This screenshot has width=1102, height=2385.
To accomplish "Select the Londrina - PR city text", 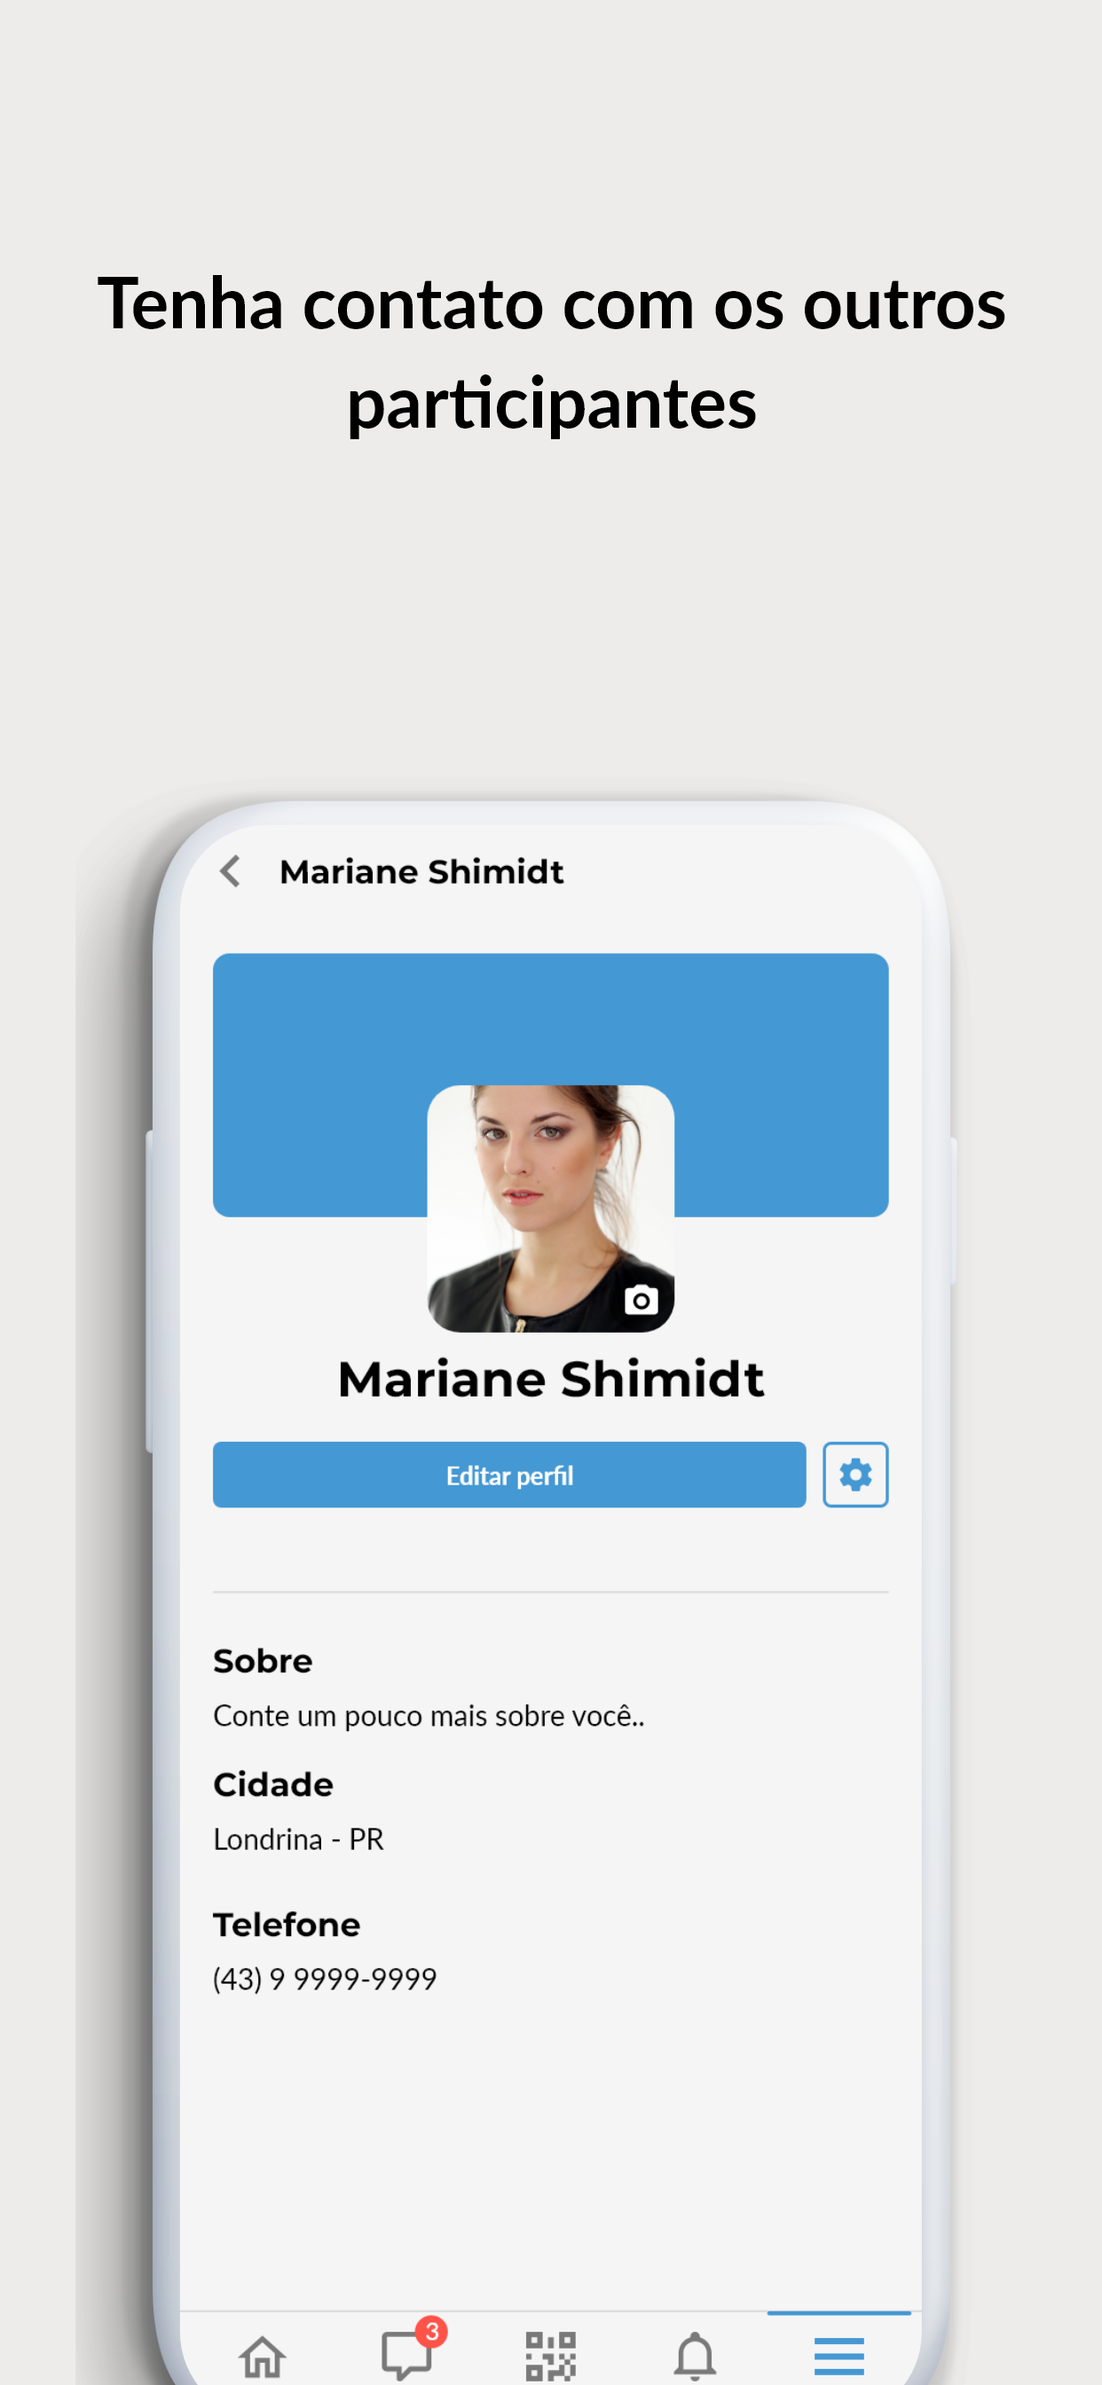I will 298,1838.
